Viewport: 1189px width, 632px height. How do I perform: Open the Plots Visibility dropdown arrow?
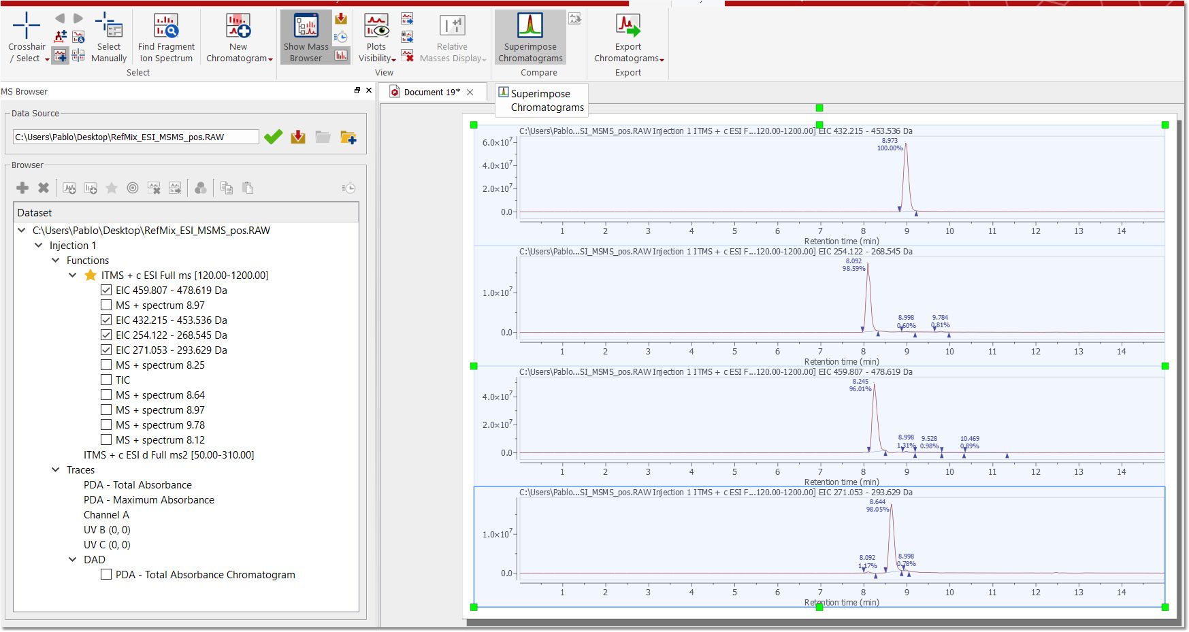point(393,59)
